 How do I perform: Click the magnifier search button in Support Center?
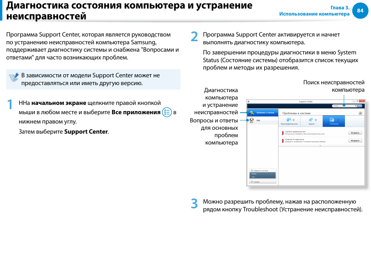click(x=359, y=106)
